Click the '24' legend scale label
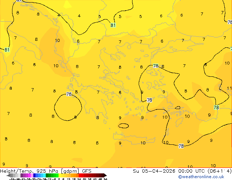Image resolution: width=232 pixels, height=180 pixels. click(x=79, y=179)
